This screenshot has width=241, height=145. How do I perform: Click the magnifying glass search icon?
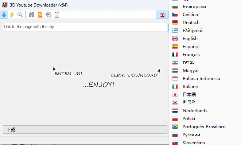20,15
